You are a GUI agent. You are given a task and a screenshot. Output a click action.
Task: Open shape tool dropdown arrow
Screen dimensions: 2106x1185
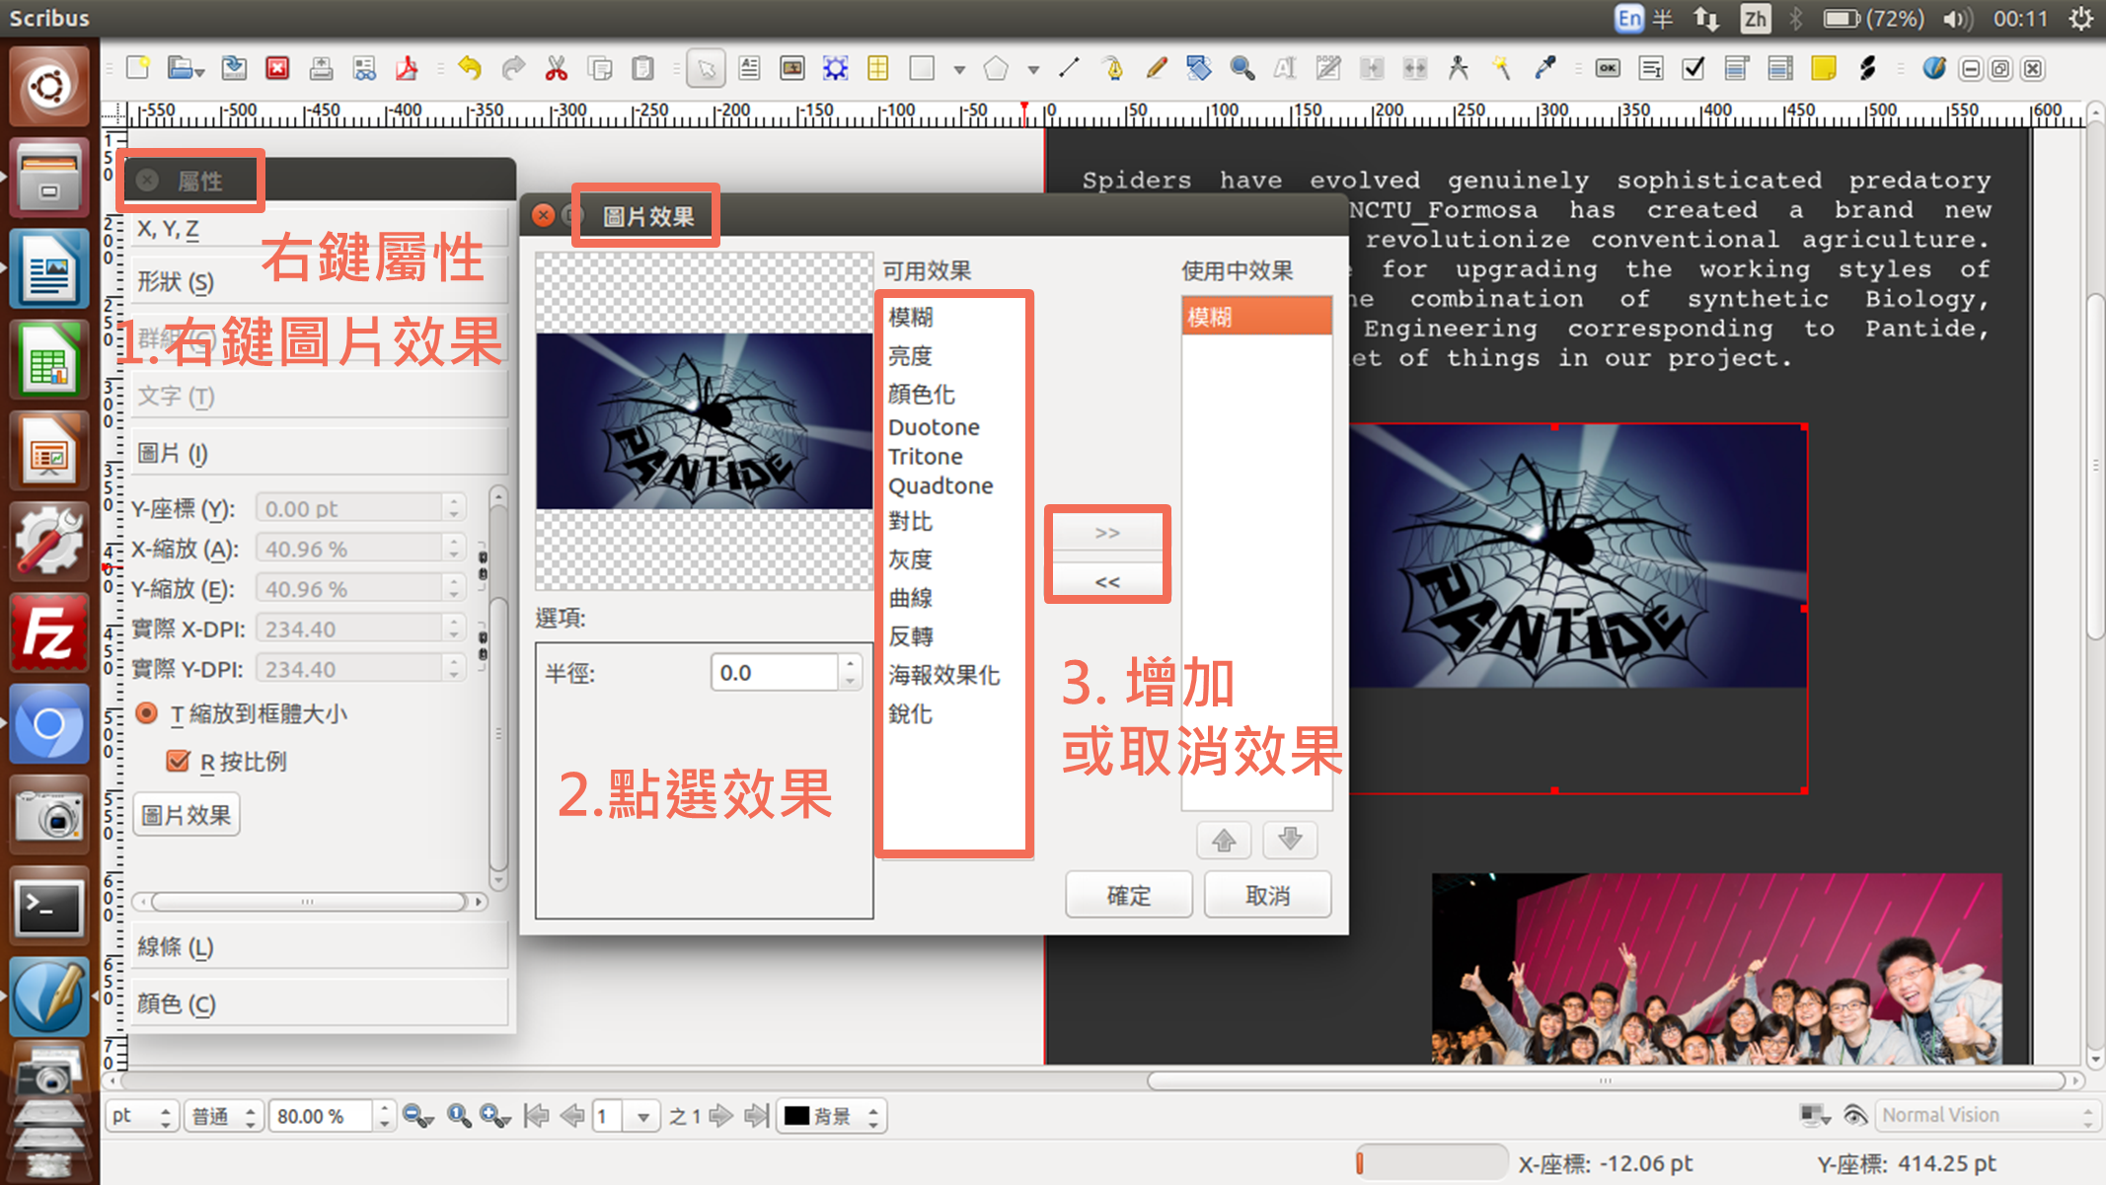click(x=958, y=69)
